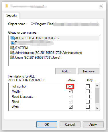108x132 pixels.
Task: Select the Security tab
Action: [x=12, y=15]
